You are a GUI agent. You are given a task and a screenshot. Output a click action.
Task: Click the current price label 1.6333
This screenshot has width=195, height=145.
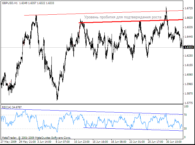(x=189, y=47)
